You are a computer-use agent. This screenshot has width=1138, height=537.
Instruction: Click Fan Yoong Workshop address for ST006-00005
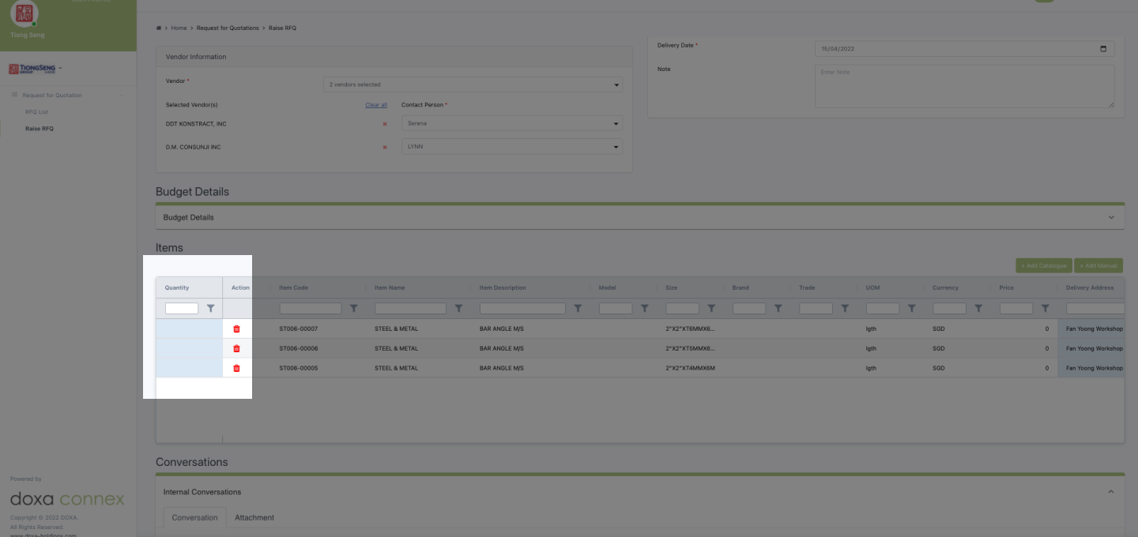coord(1095,368)
